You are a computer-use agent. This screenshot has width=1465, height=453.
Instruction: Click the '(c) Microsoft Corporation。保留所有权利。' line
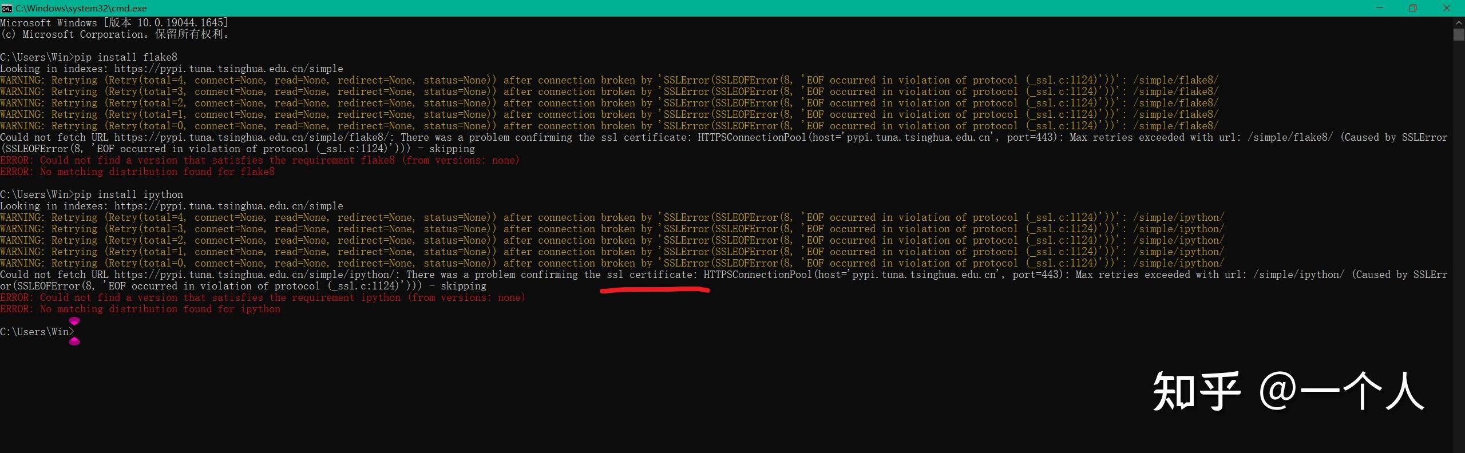coord(115,34)
